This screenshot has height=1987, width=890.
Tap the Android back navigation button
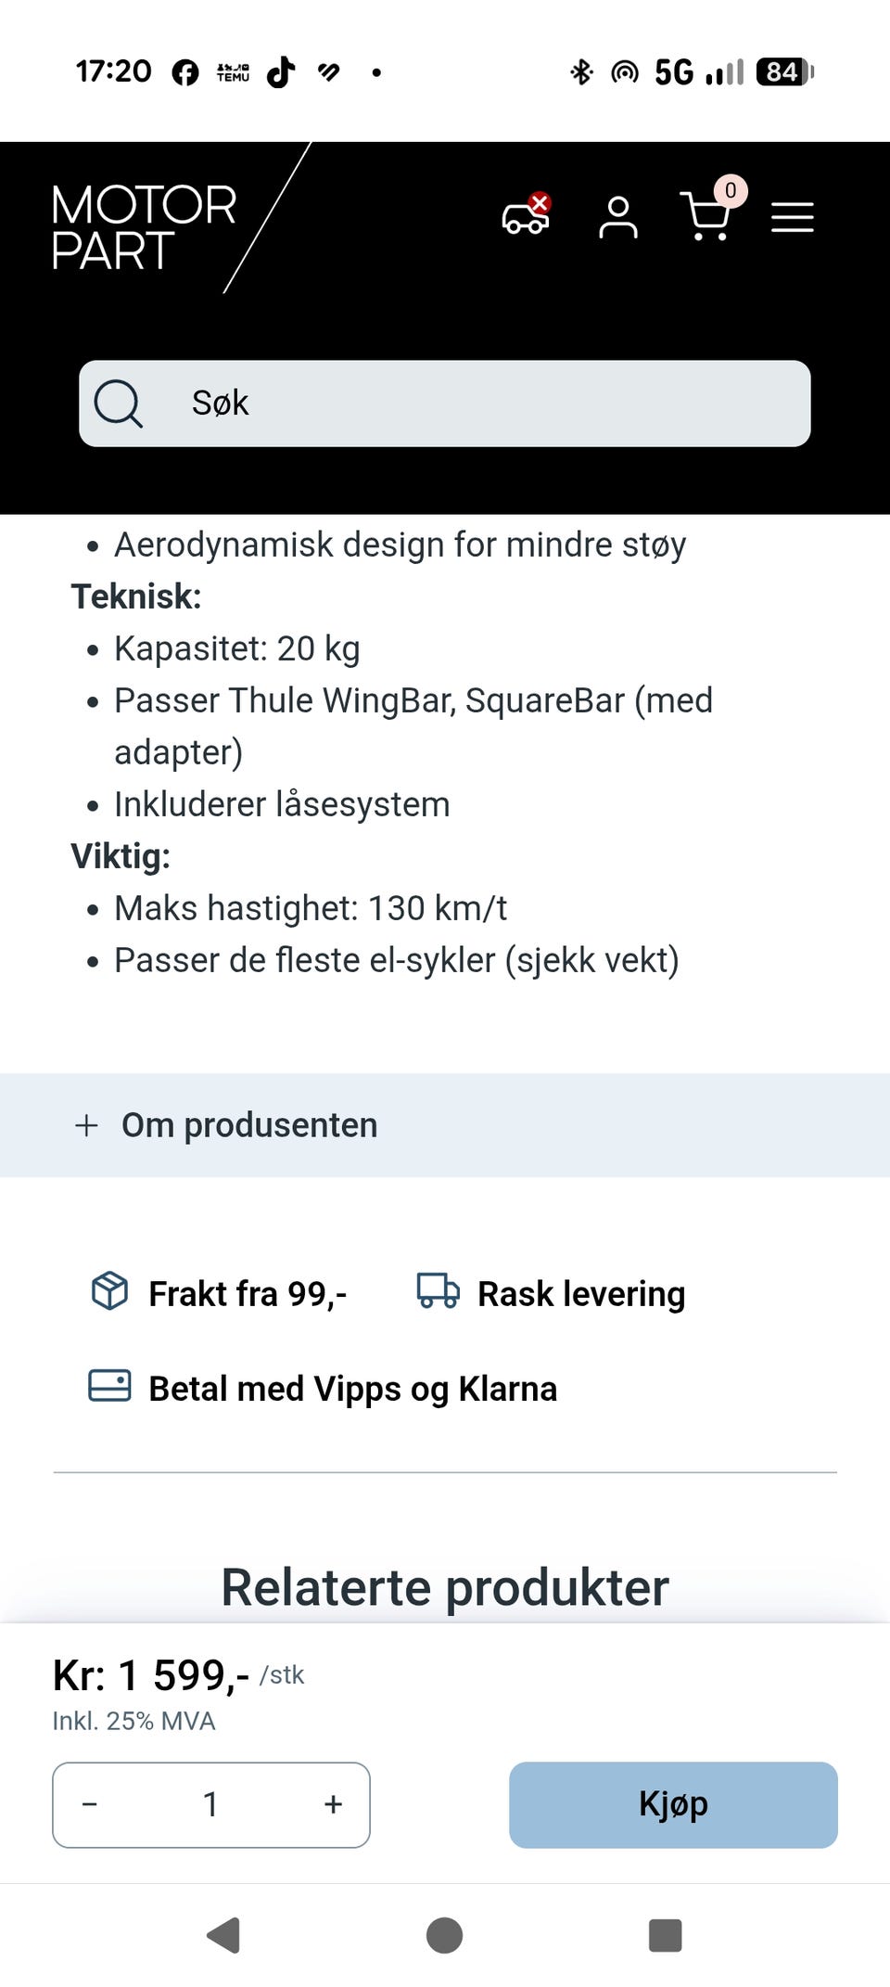pos(223,1936)
